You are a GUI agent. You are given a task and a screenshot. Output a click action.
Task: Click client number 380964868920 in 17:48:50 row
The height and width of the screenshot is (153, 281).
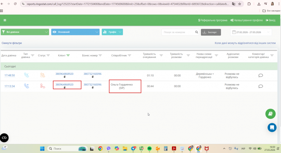(x=64, y=74)
